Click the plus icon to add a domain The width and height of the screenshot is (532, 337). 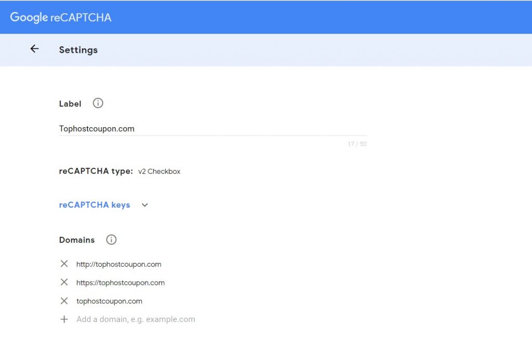pos(64,319)
